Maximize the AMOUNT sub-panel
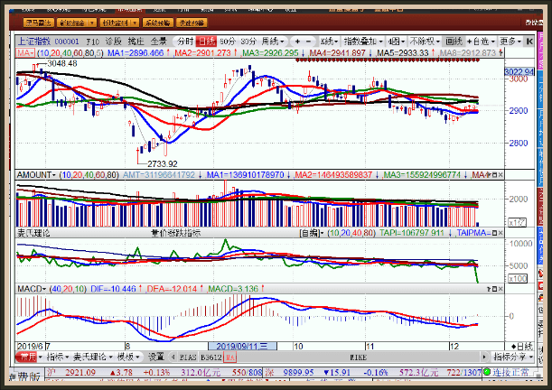This screenshot has width=552, height=390. pyautogui.click(x=494, y=175)
